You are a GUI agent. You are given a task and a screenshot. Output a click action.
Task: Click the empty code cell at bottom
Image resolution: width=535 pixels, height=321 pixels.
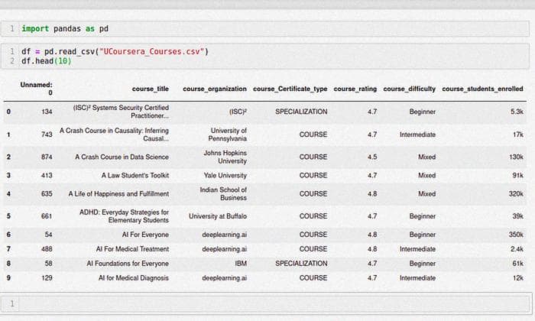point(265,303)
